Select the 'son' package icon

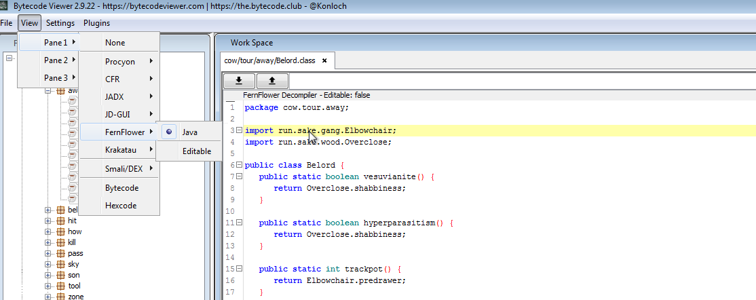pos(60,276)
